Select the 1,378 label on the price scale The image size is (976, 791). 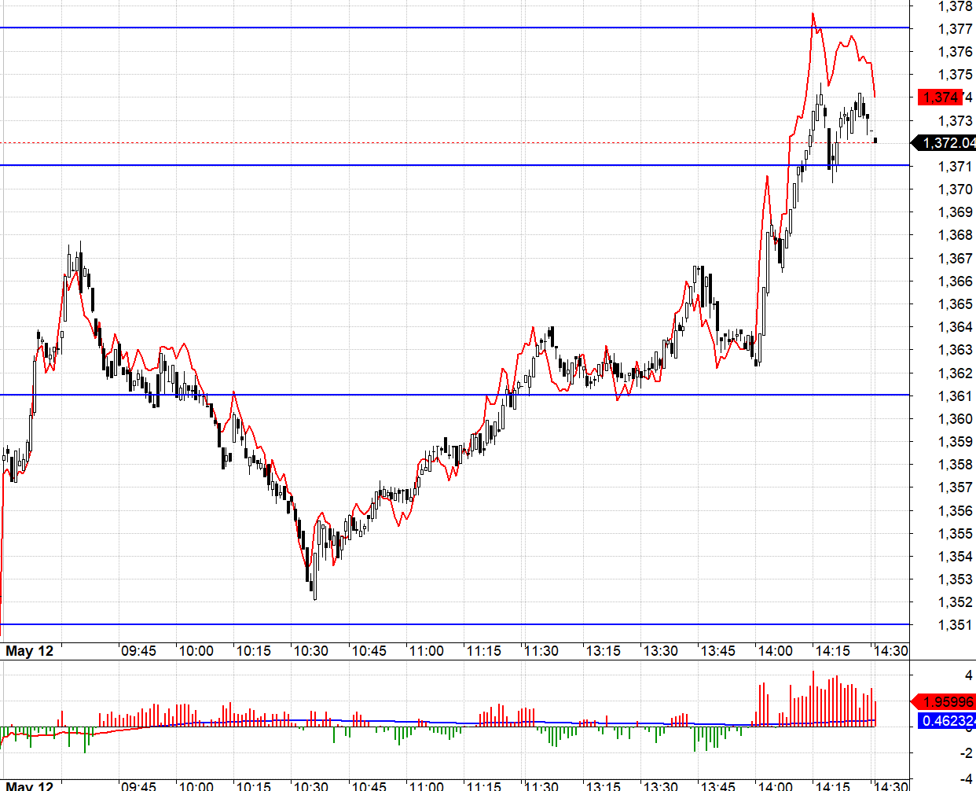tap(955, 6)
